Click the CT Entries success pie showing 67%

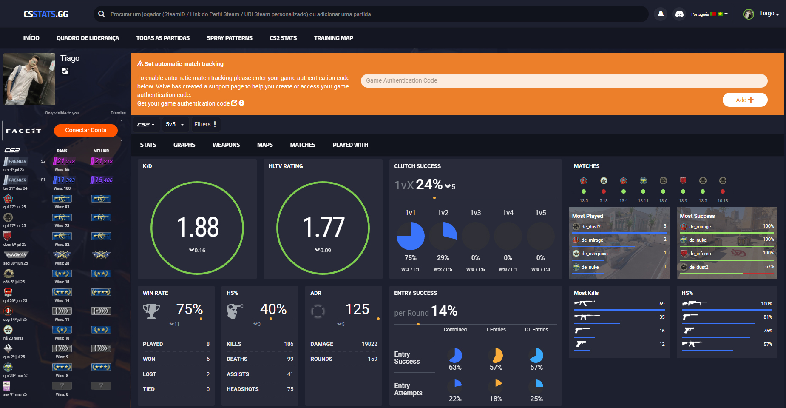pyautogui.click(x=536, y=355)
